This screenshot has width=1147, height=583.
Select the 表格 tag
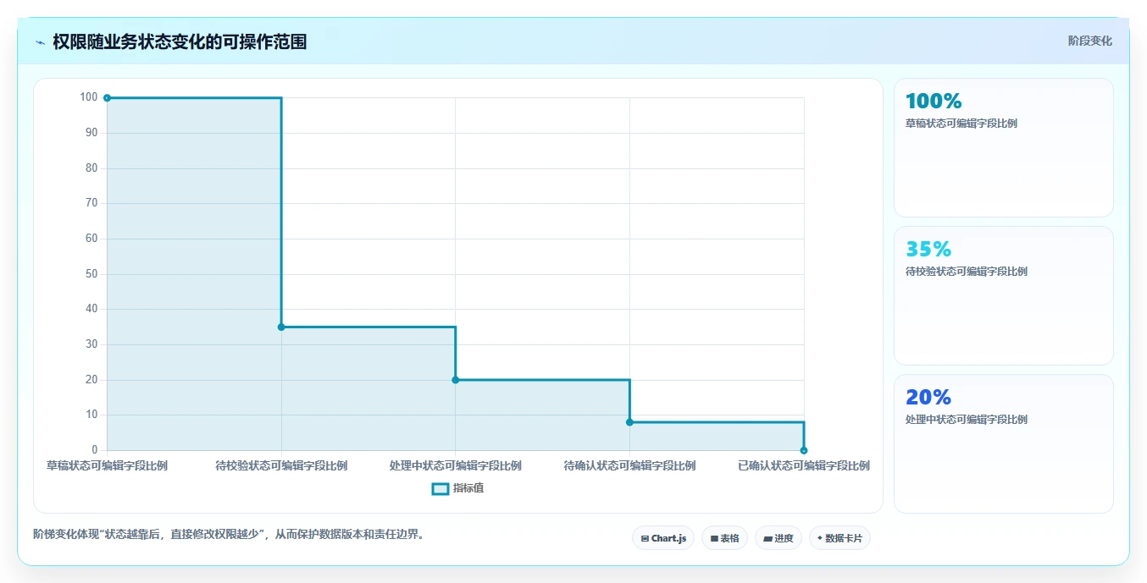(x=724, y=538)
